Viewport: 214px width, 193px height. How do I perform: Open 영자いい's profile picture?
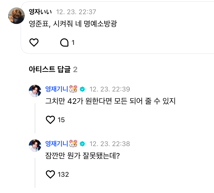pyautogui.click(x=16, y=16)
